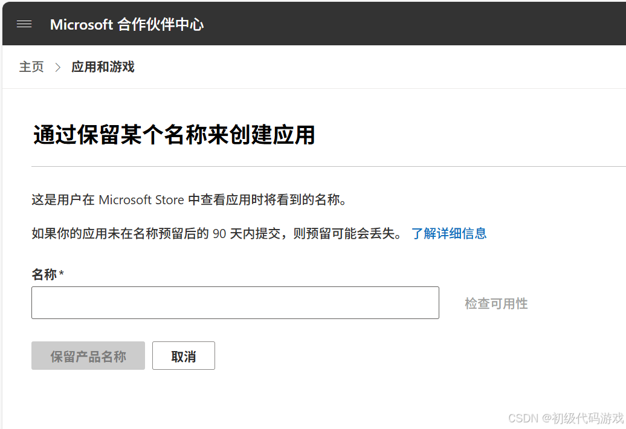
Task: Open the hamburger navigation menu
Action: pos(24,24)
